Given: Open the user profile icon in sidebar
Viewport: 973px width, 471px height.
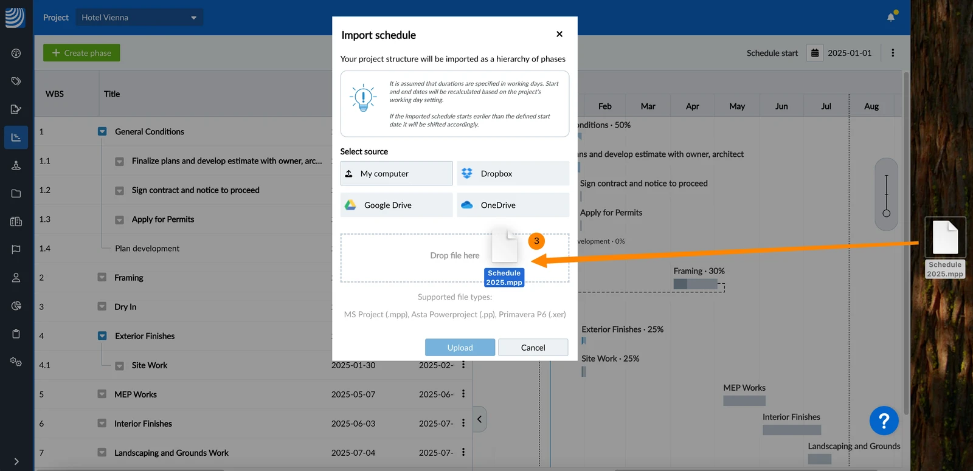Looking at the screenshot, I should [16, 278].
